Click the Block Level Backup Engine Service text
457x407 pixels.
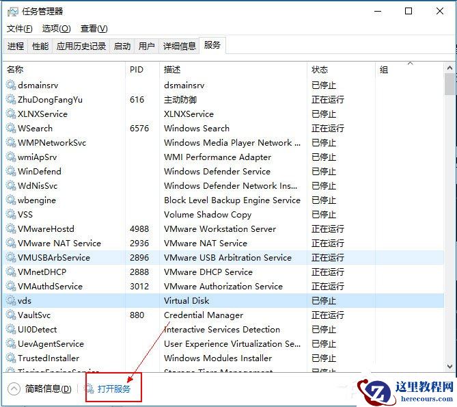pos(232,200)
